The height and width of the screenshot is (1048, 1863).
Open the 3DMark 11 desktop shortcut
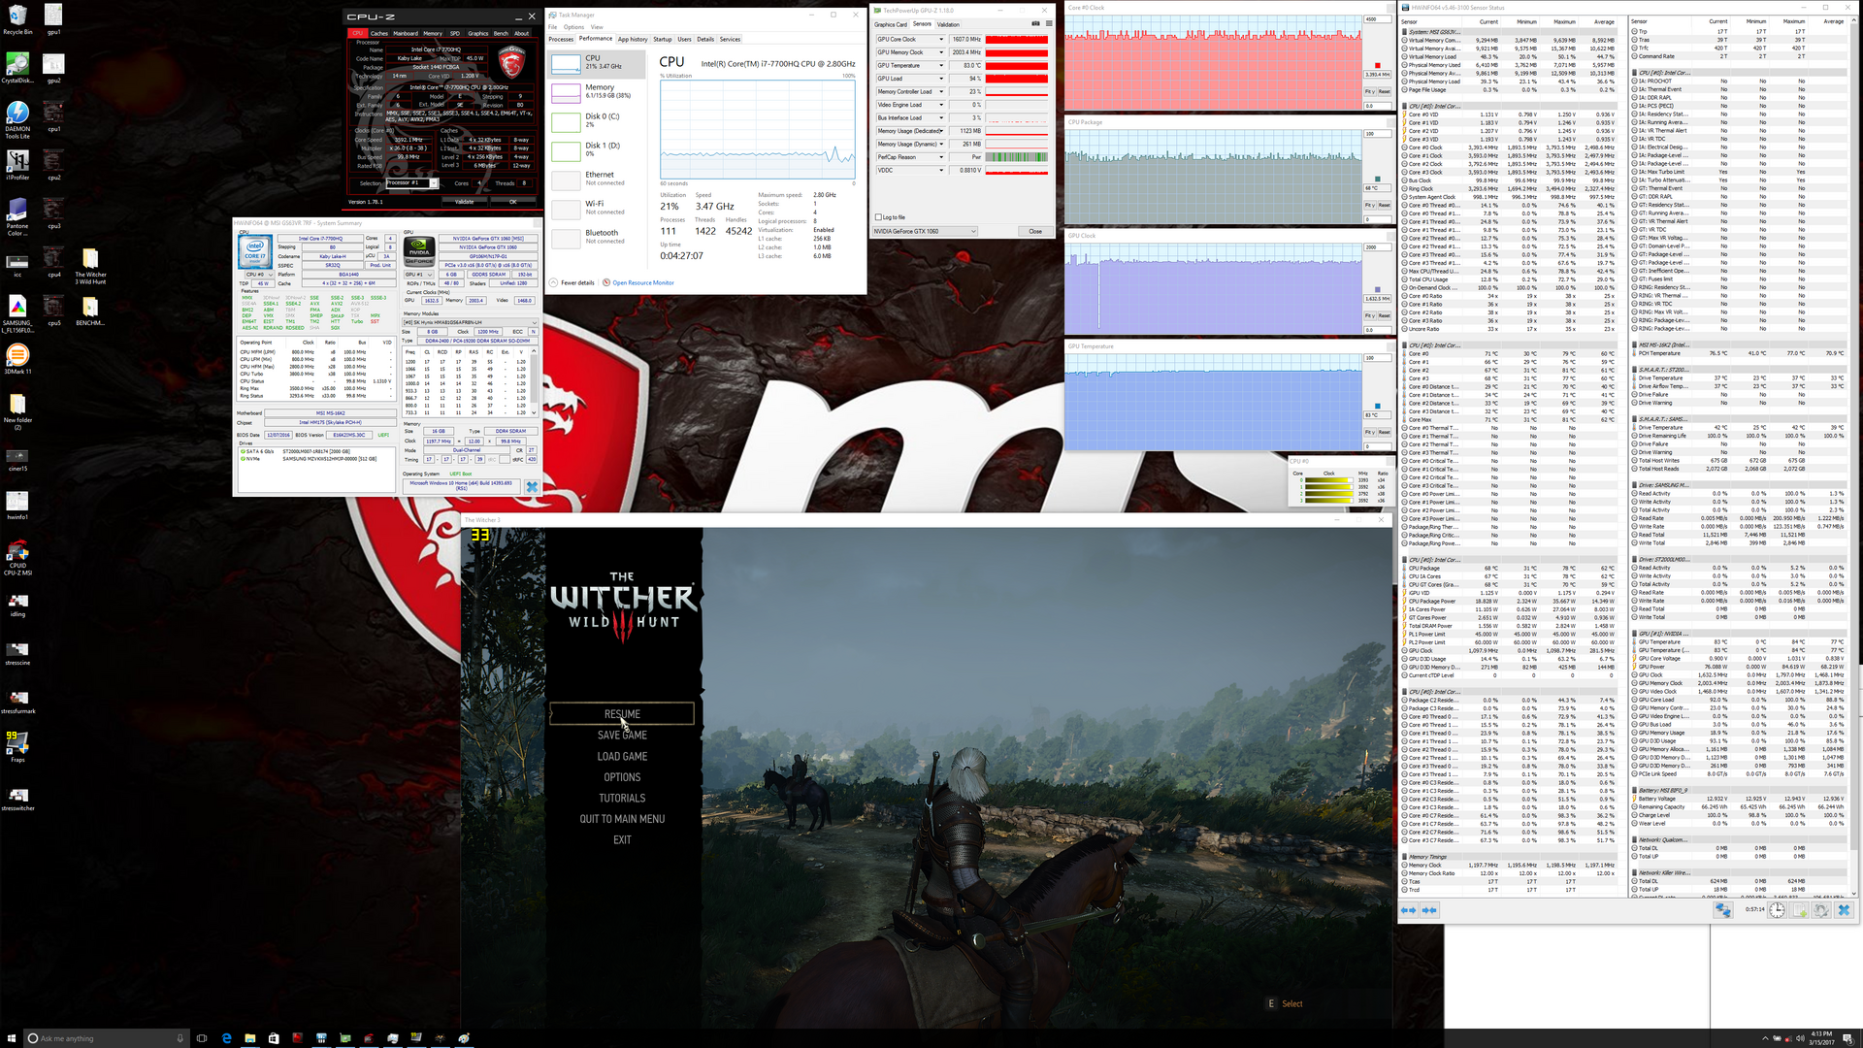click(x=17, y=359)
